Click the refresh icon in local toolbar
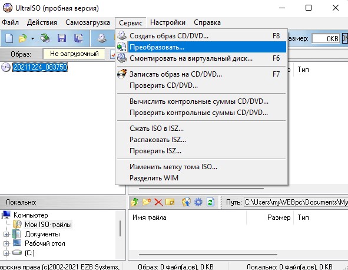This screenshot has height=270, width=348. pos(210,202)
